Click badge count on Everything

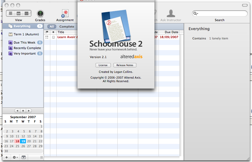click(40, 26)
